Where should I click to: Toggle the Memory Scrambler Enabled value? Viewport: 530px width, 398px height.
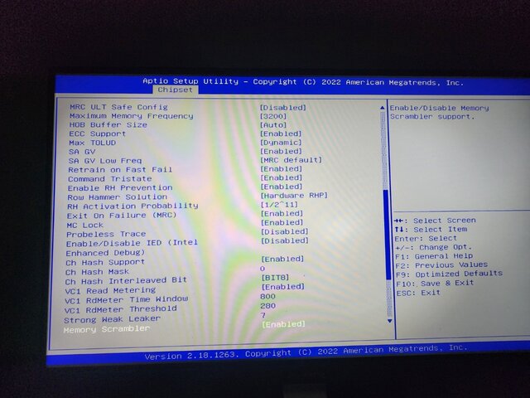pyautogui.click(x=283, y=324)
